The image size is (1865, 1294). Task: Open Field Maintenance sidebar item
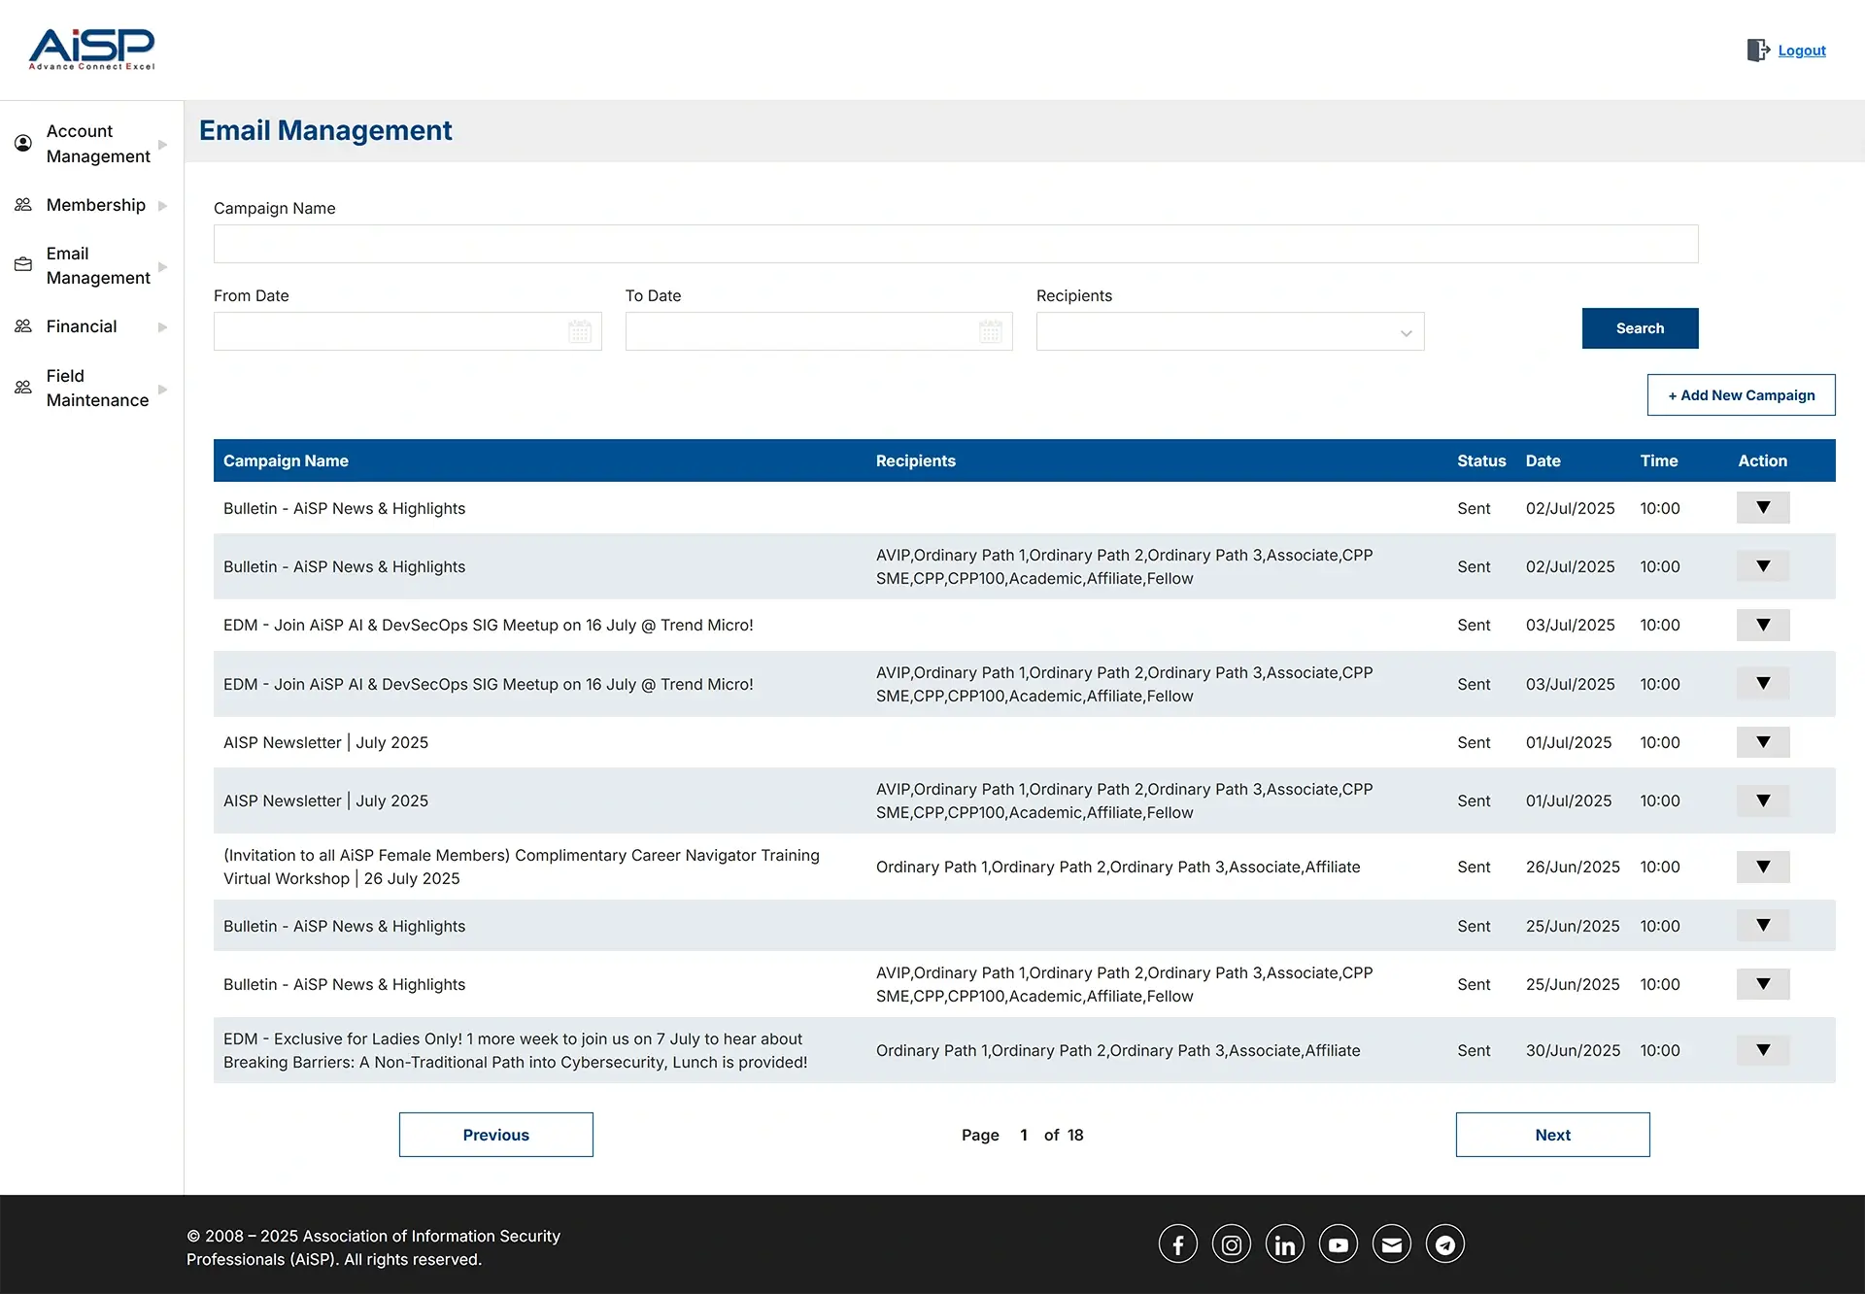pos(97,388)
